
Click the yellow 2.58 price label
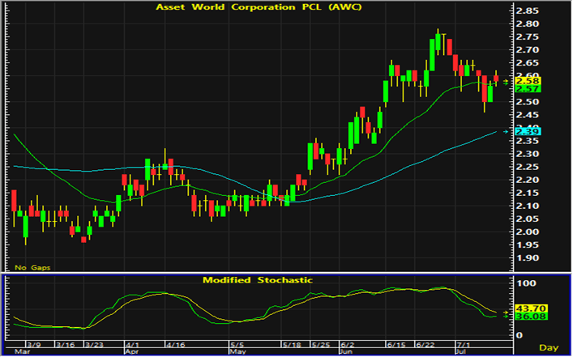[528, 81]
